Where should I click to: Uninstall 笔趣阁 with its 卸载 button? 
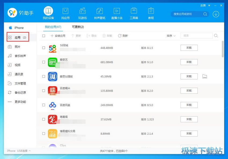pos(189,119)
